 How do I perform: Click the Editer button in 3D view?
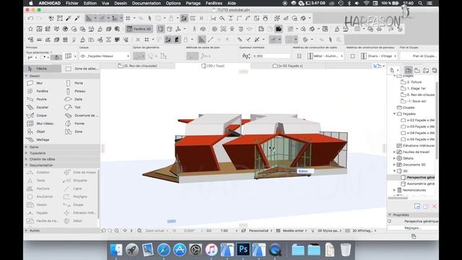click(305, 171)
